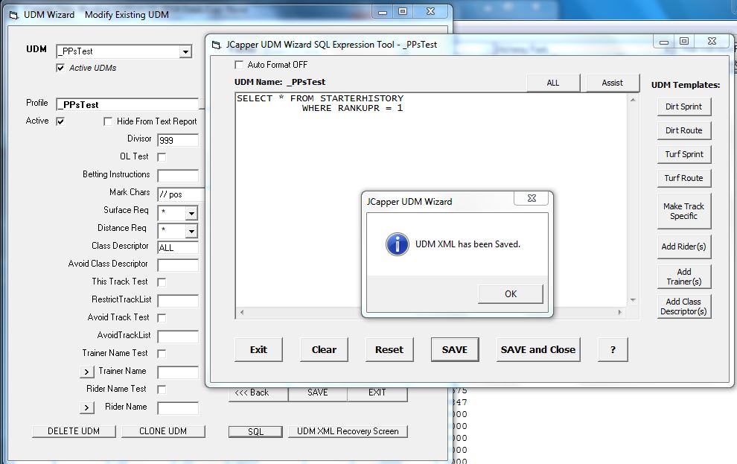The height and width of the screenshot is (464, 737).
Task: Open the UDM name dropdown
Action: click(185, 51)
